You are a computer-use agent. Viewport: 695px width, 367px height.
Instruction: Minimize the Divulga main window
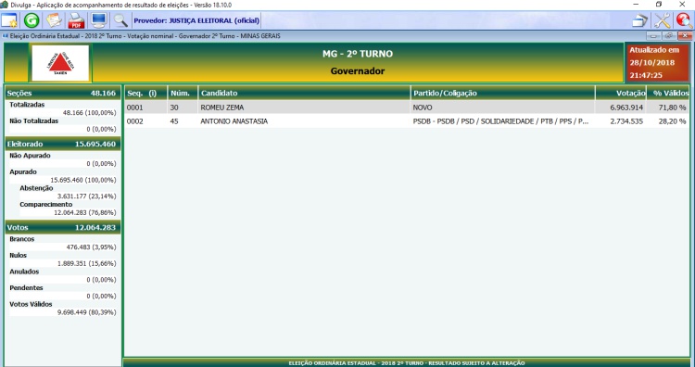pos(636,5)
